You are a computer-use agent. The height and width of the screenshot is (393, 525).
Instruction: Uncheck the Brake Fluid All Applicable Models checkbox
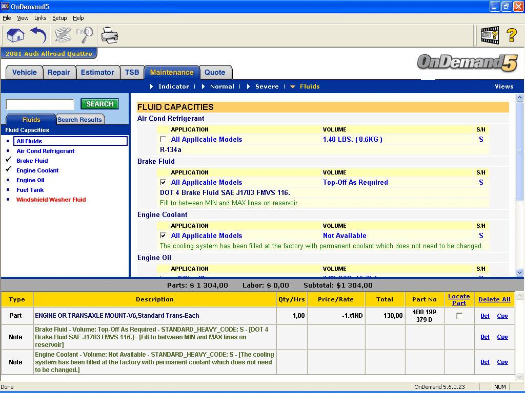(163, 183)
